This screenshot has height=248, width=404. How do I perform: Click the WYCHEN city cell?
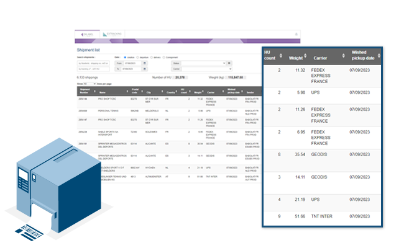150,168
